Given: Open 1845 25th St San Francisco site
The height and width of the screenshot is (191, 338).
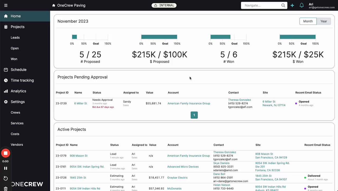Looking at the screenshot, I should 271,178.
